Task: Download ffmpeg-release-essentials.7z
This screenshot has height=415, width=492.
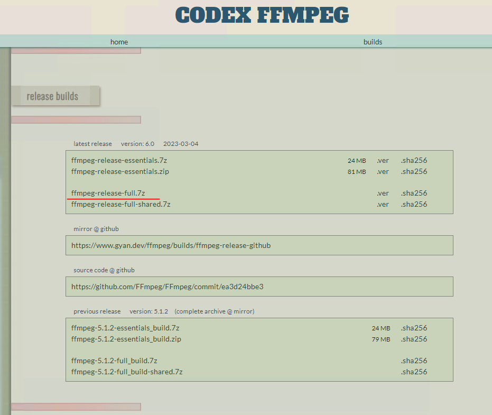Action: pyautogui.click(x=119, y=160)
